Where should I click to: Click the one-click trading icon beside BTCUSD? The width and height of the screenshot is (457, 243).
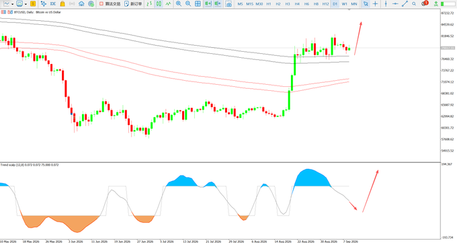pos(10,12)
